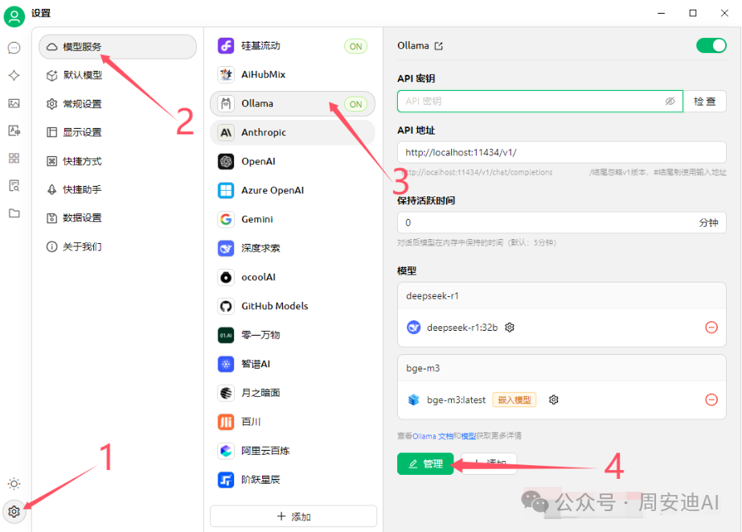Viewport: 742px width, 532px height.
Task: Open the 默认模型 settings section
Action: coord(117,76)
